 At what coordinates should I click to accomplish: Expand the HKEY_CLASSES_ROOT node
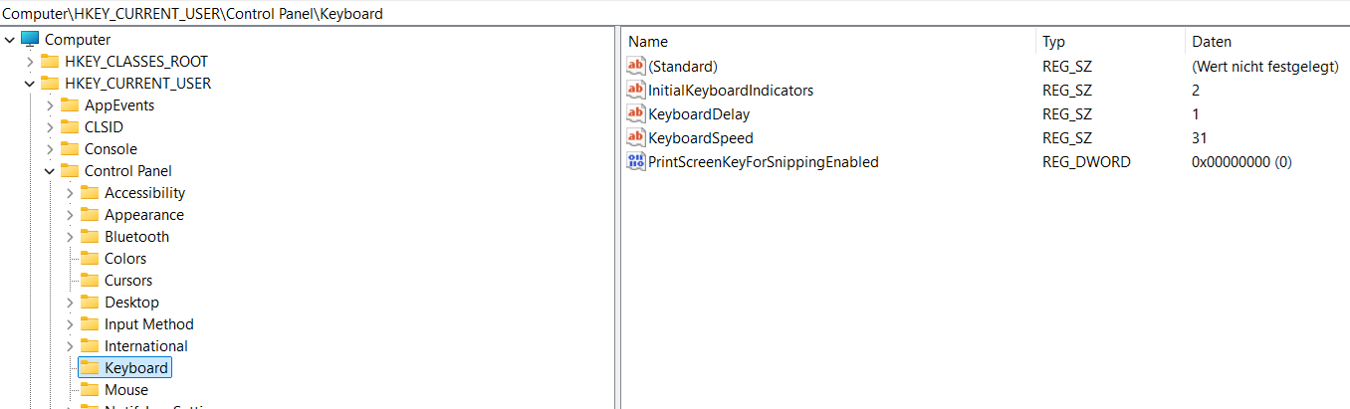click(30, 62)
